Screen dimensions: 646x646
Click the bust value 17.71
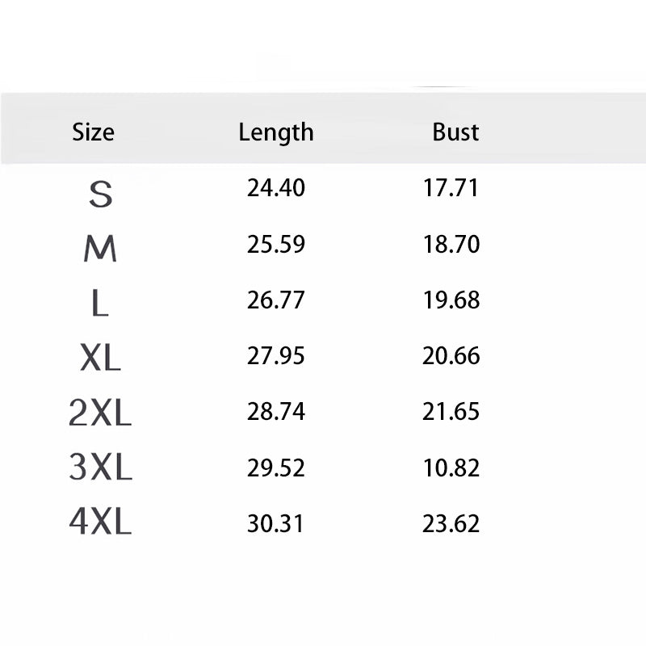(451, 188)
